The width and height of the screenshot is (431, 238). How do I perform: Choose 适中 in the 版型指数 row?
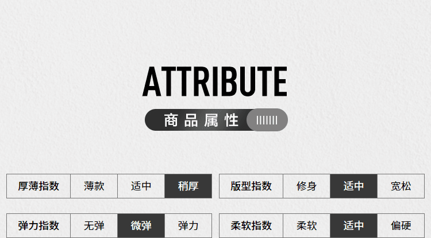pos(354,186)
